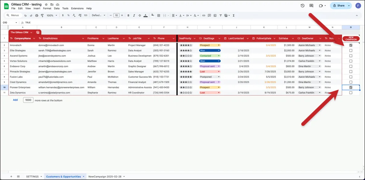Click the Insert chart icon
Viewport: 365px width, 180px height.
pyautogui.click(x=215, y=15)
